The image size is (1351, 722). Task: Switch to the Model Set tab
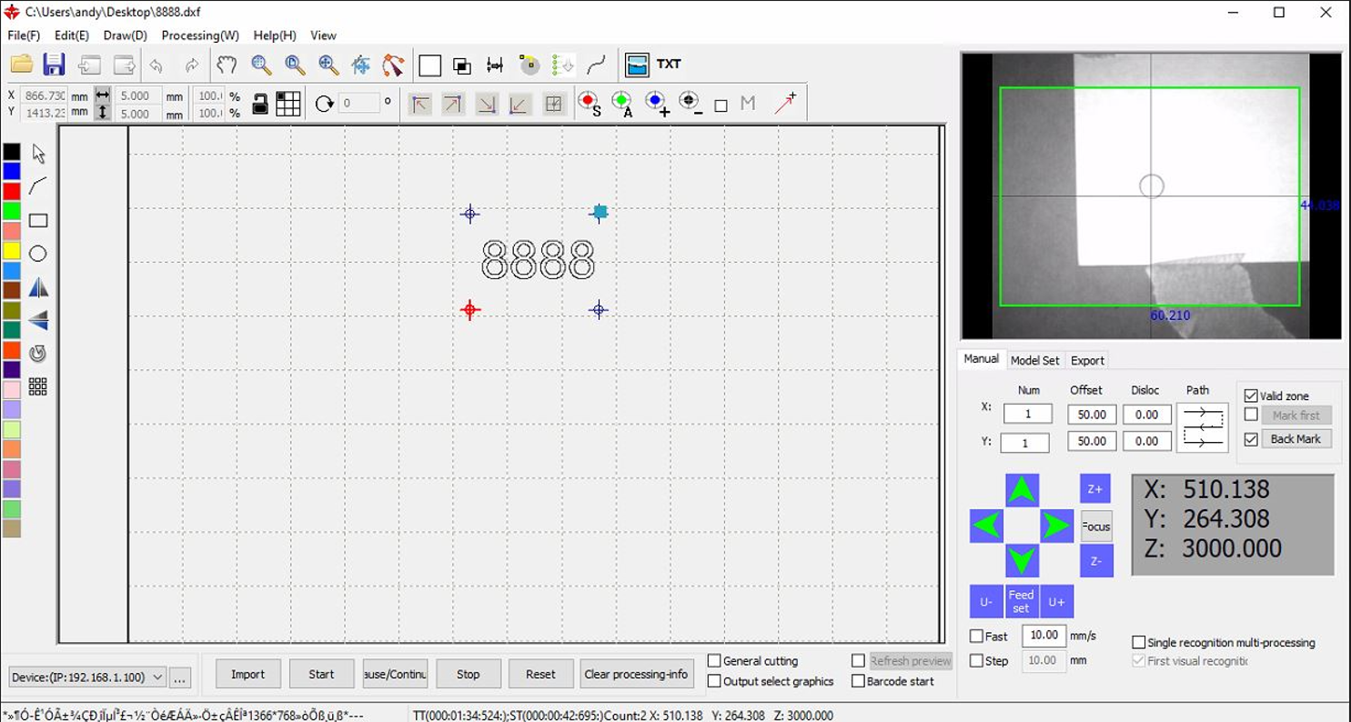pyautogui.click(x=1034, y=360)
